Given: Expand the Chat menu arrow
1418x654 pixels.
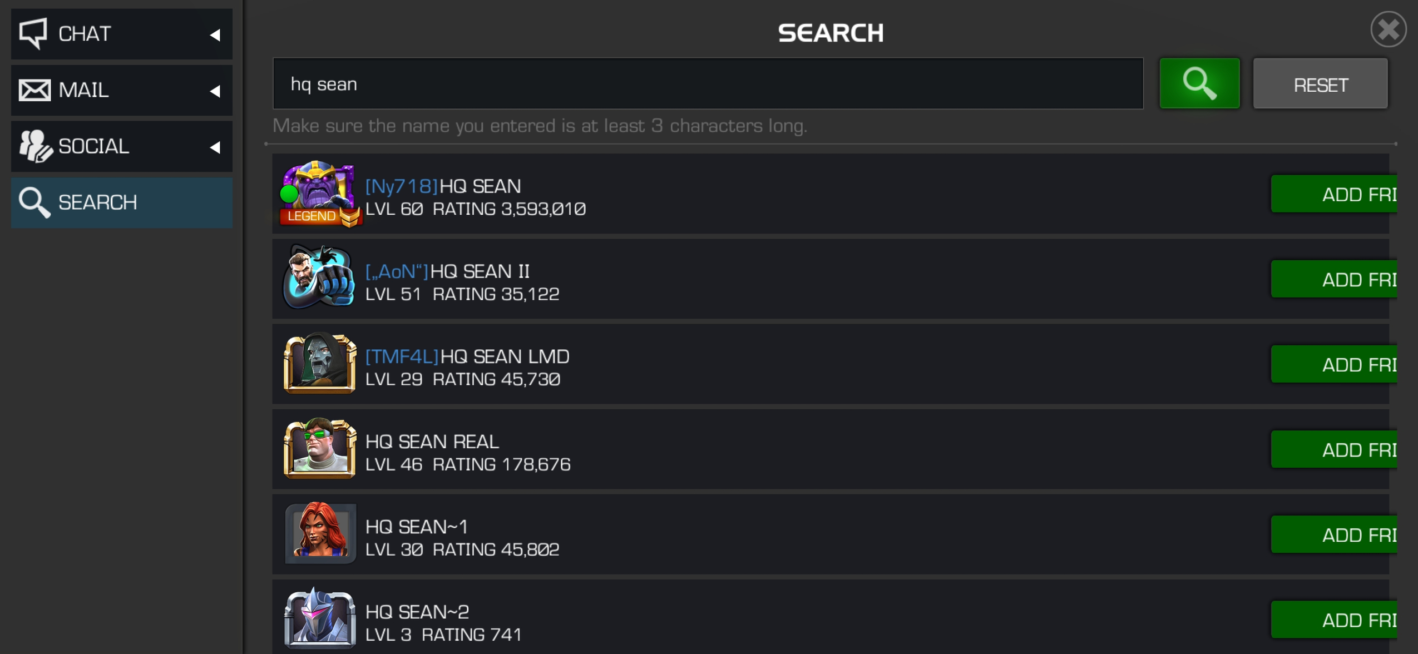Looking at the screenshot, I should coord(215,35).
